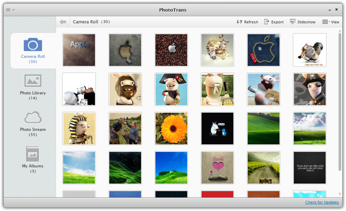Viewport: 346px width, 211px height.
Task: Click the Check for Updates link
Action: pyautogui.click(x=322, y=202)
